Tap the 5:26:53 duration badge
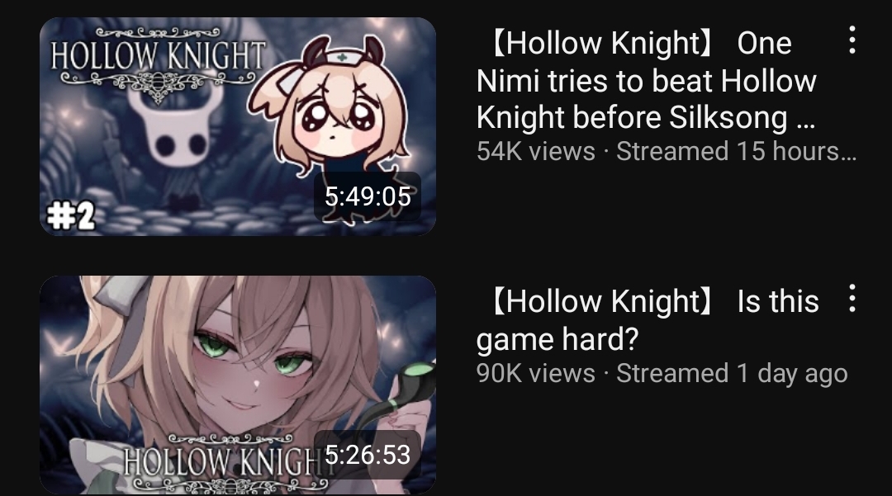The image size is (892, 496). tap(368, 455)
